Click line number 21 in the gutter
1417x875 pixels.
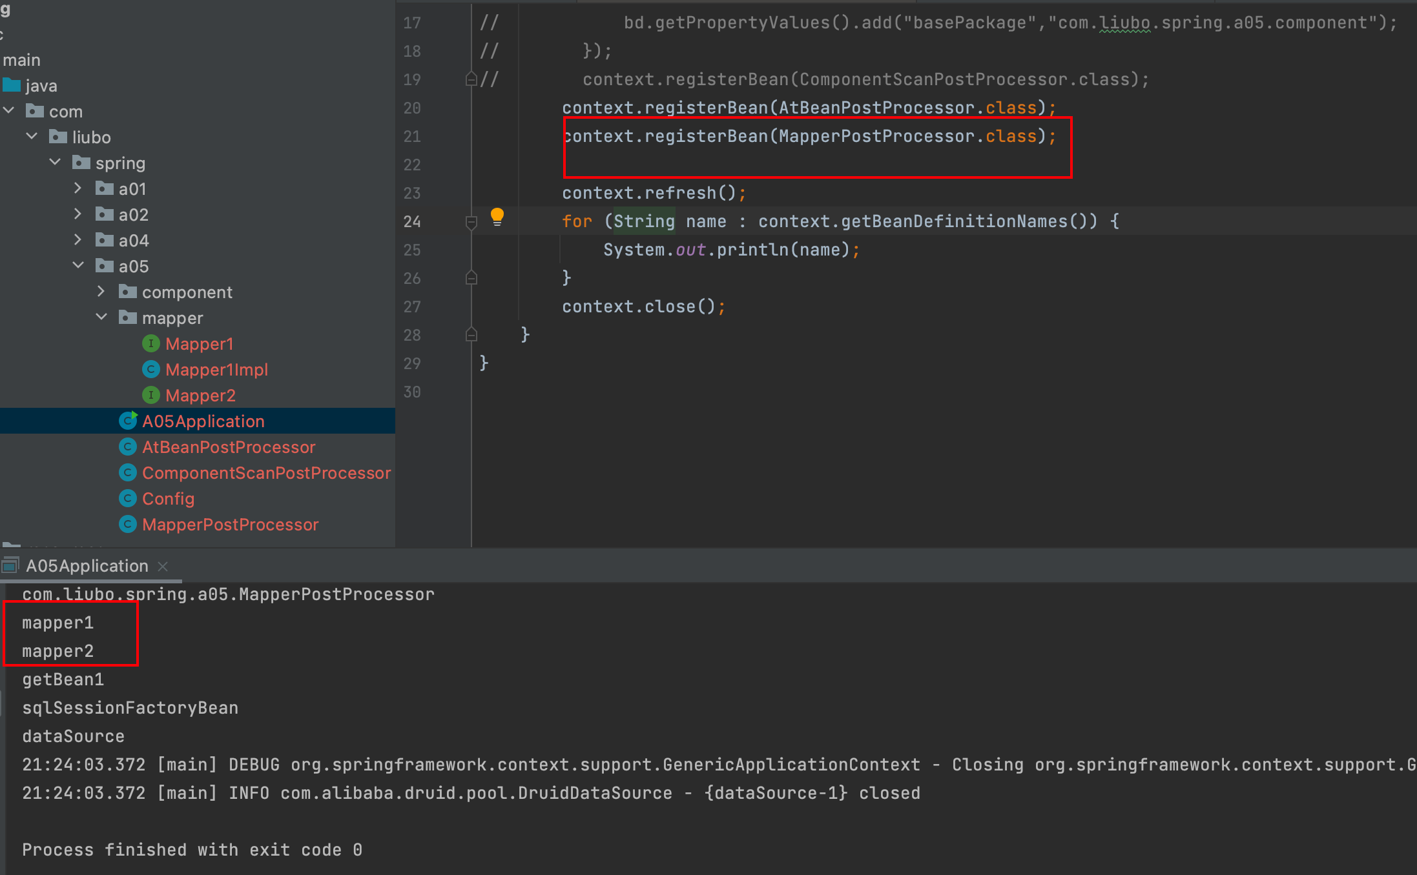tap(412, 136)
